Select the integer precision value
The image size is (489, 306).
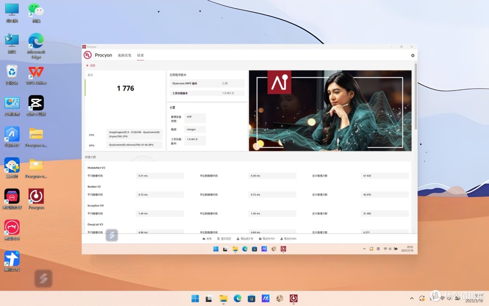point(195,129)
